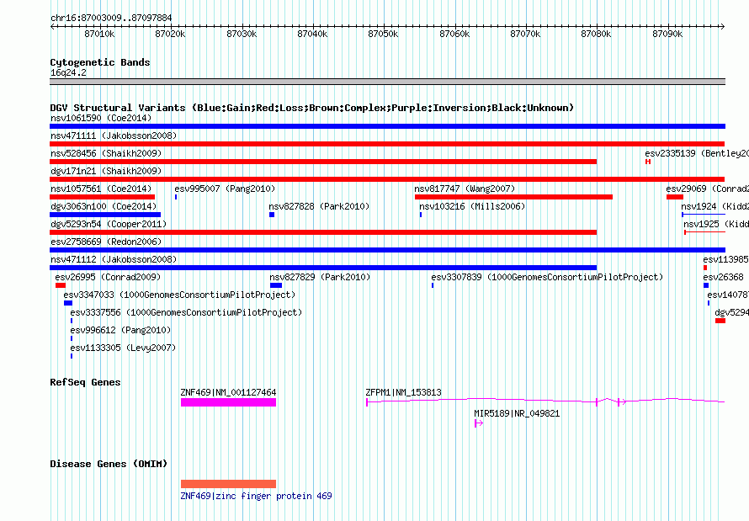Viewport: 749px width, 521px height.
Task: Select the MIR5189 gene arrow glyph
Action: click(479, 423)
